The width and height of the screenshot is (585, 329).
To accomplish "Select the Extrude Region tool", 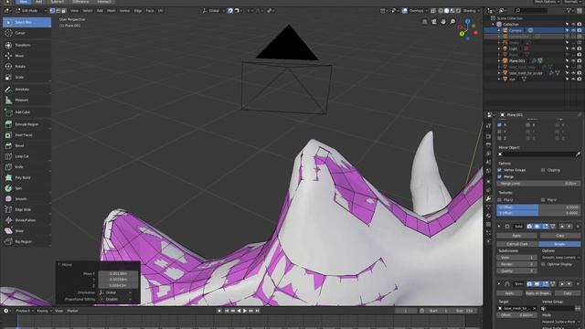I will 27,124.
